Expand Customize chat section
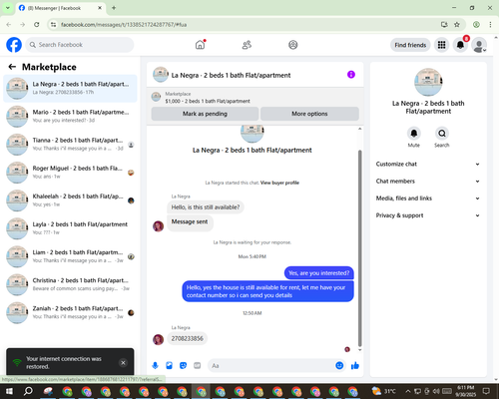The image size is (499, 399). [x=428, y=164]
